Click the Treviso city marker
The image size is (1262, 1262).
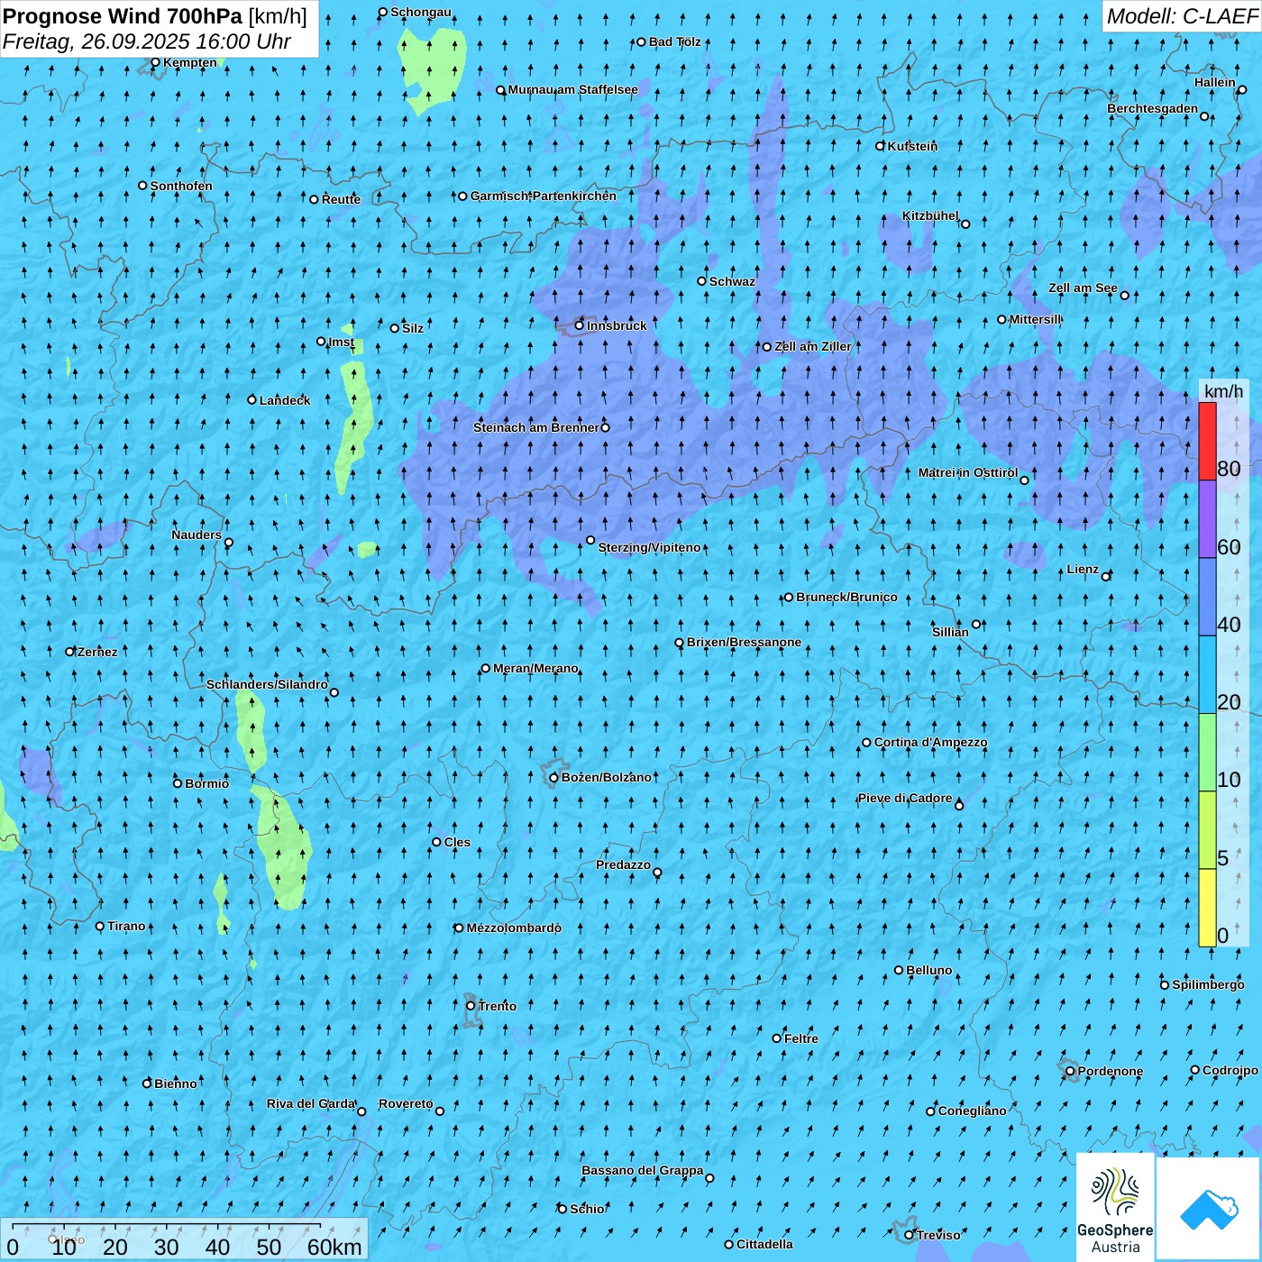click(909, 1235)
